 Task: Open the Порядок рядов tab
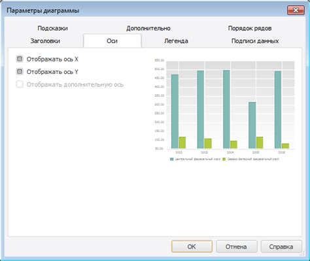250,28
